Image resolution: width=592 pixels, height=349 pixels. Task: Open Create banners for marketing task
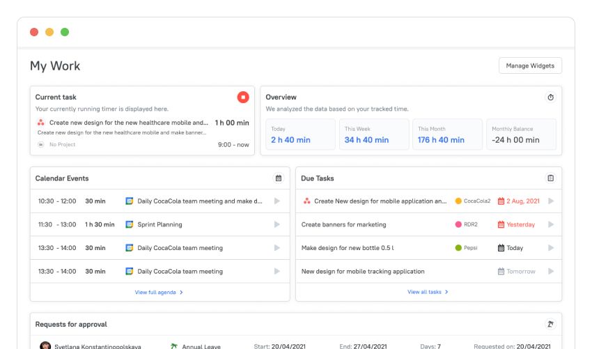[x=343, y=224]
